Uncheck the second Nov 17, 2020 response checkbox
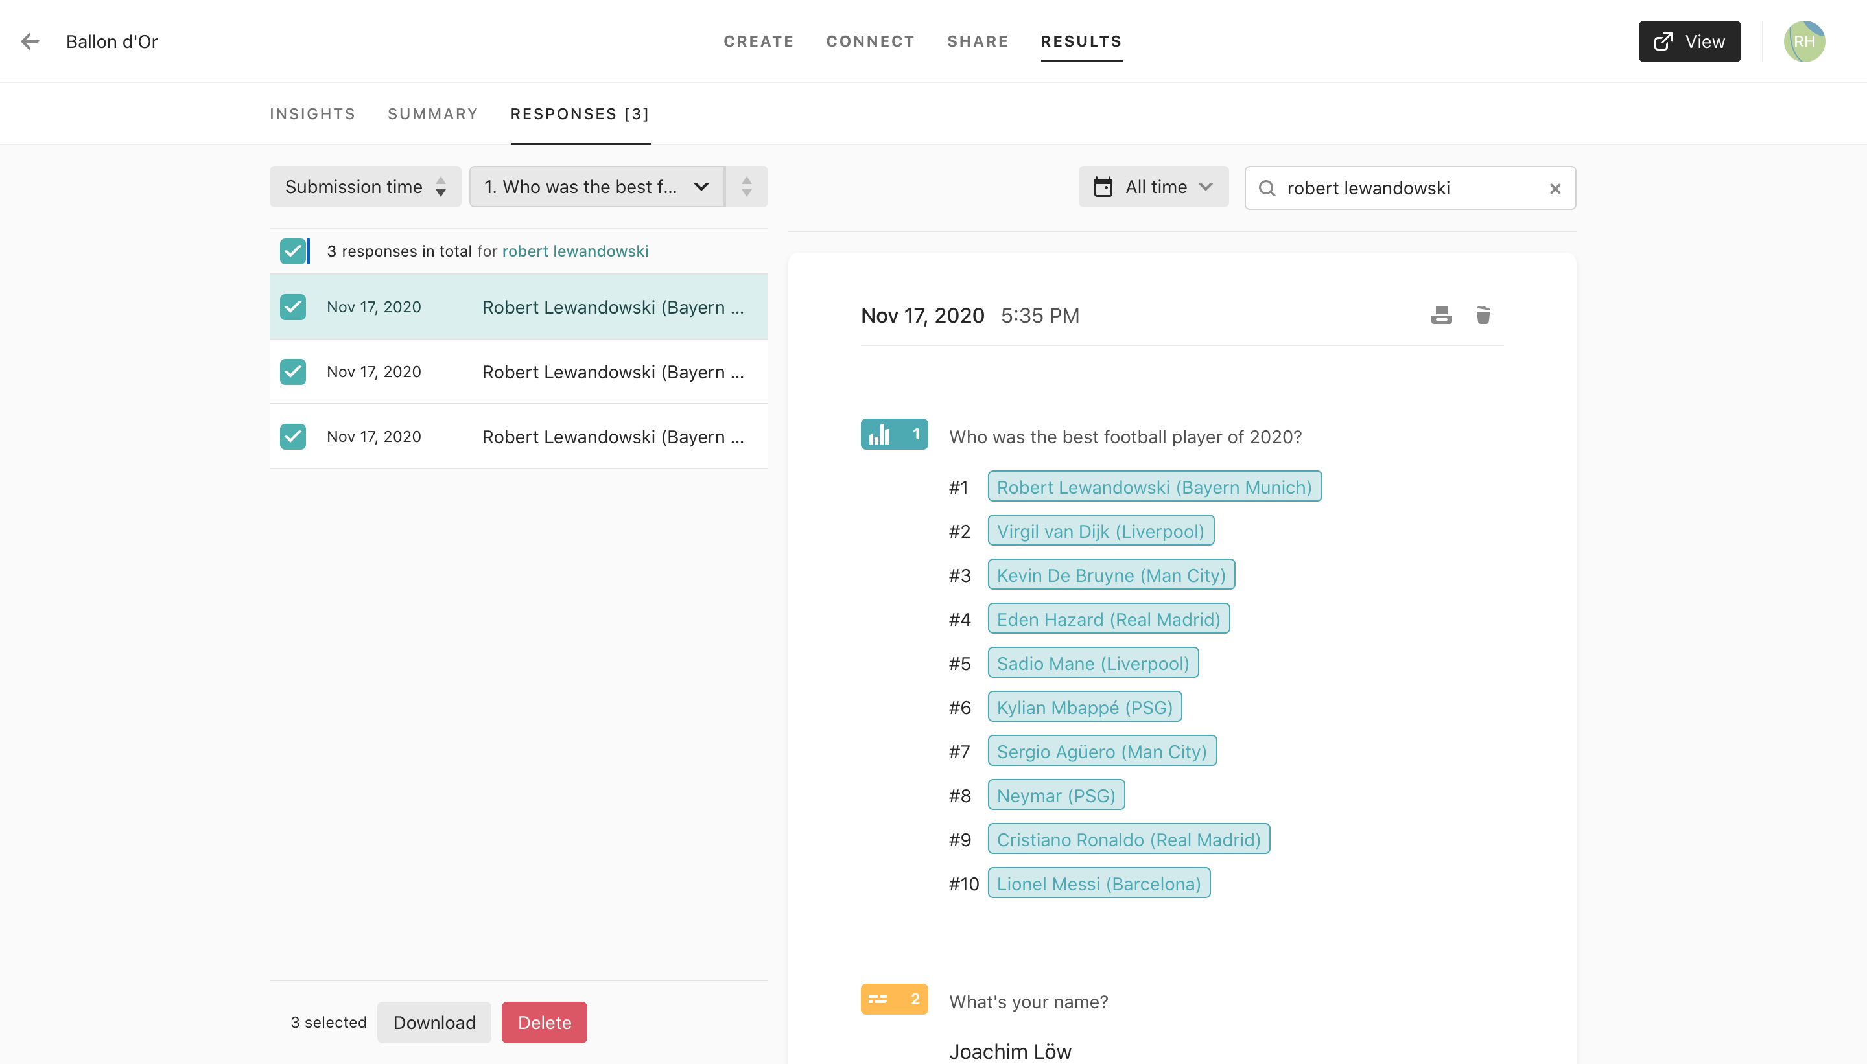1867x1064 pixels. (x=293, y=372)
